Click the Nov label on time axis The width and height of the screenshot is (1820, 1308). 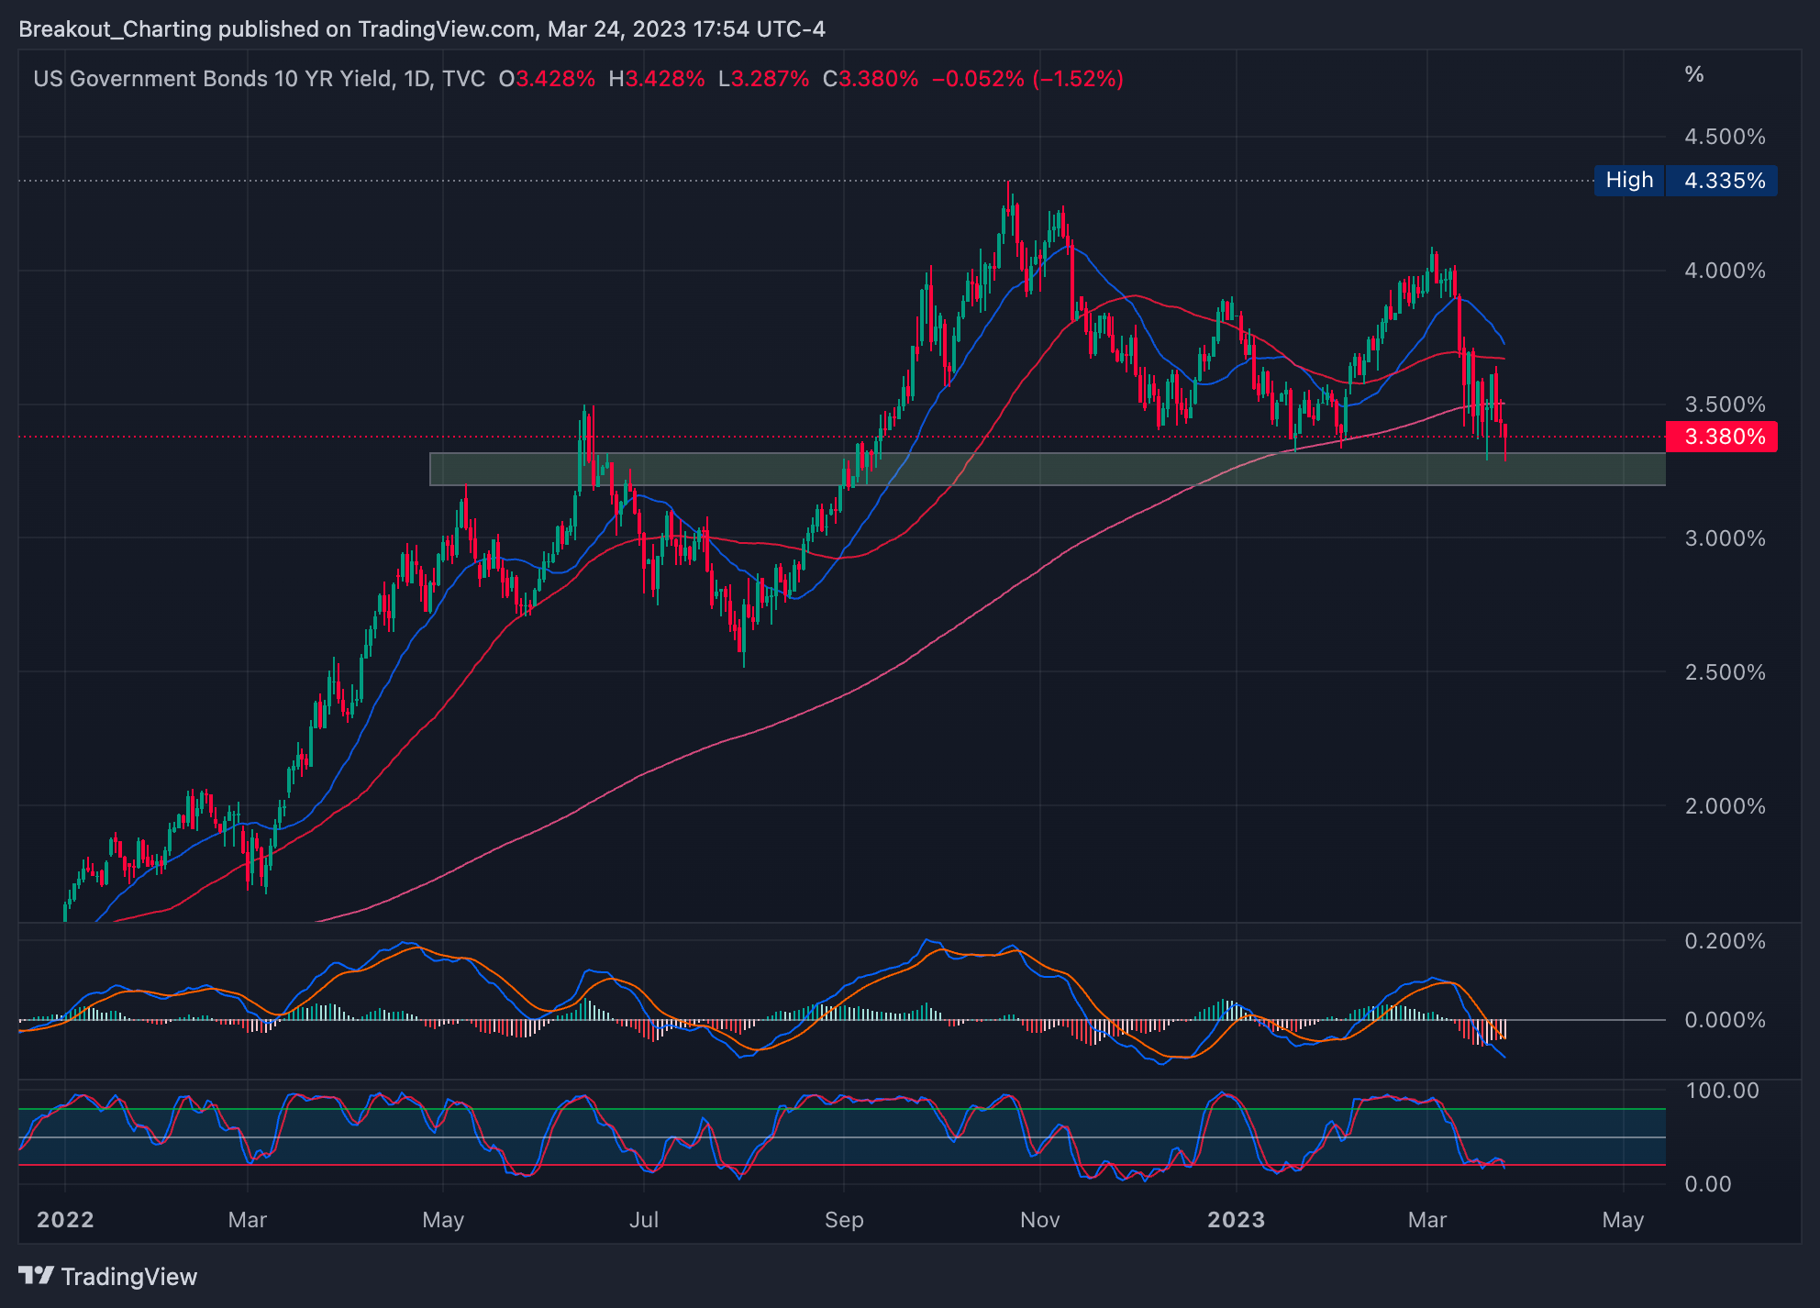coord(1039,1220)
